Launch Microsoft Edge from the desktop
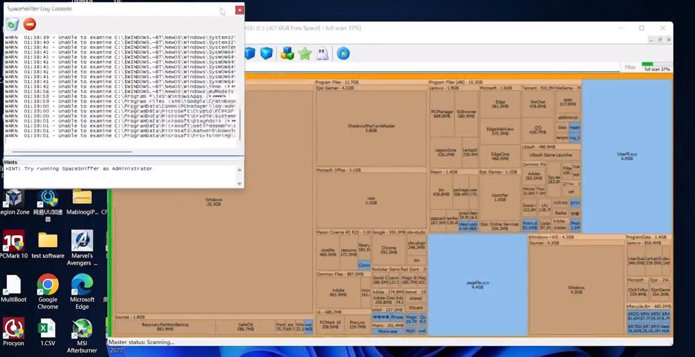The height and width of the screenshot is (357, 695). point(82,292)
